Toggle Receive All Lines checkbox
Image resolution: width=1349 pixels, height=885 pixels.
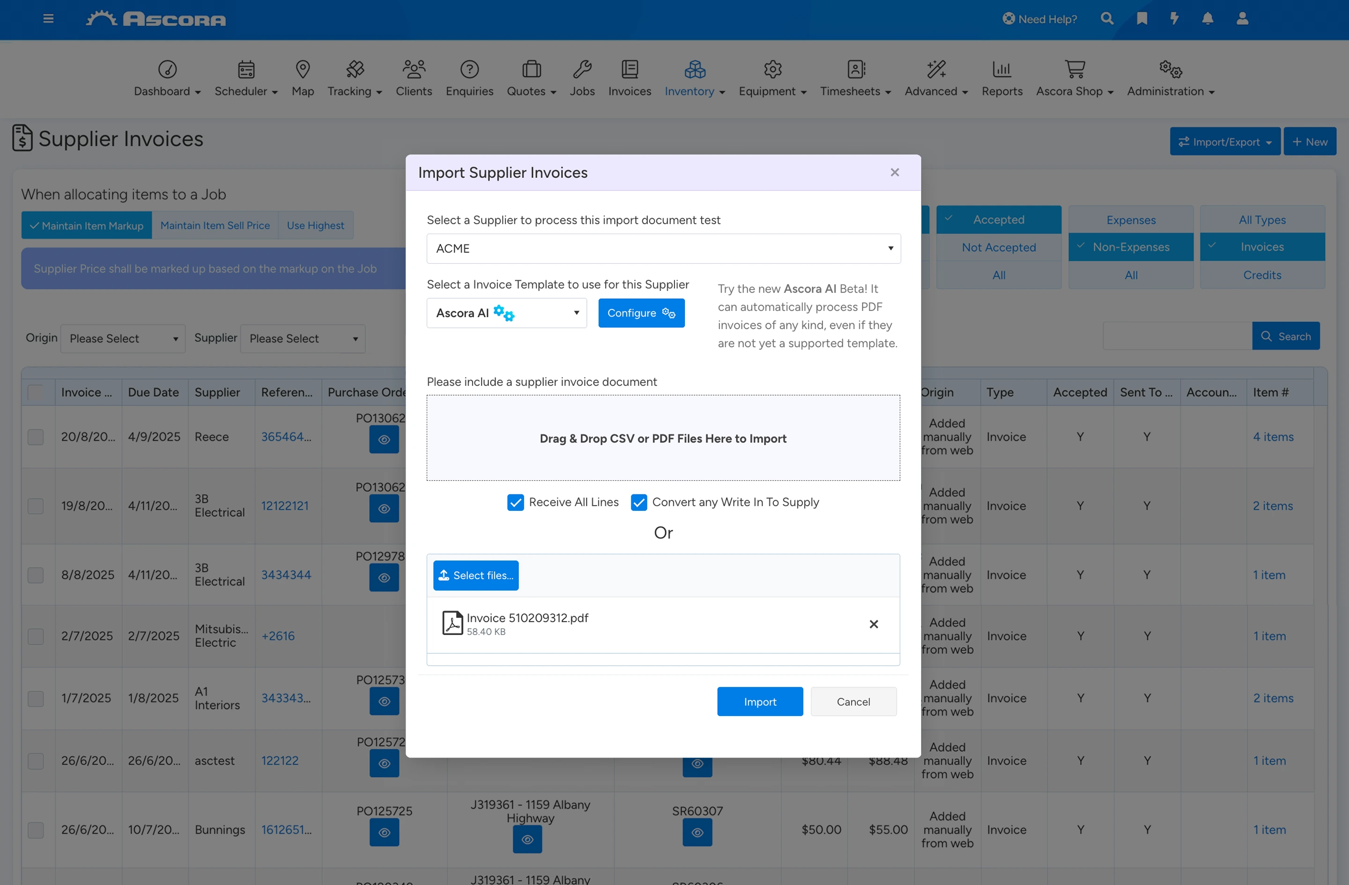pyautogui.click(x=515, y=502)
